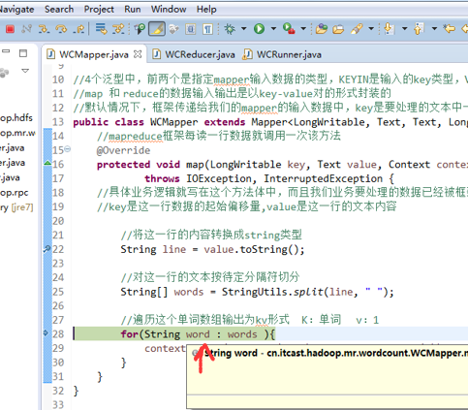Switch to the WCMapper.java editor tab
The height and width of the screenshot is (410, 468).
coord(94,54)
